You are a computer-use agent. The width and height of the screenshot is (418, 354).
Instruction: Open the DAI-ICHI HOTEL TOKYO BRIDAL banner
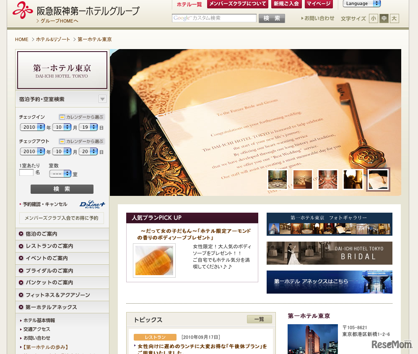[x=329, y=253]
